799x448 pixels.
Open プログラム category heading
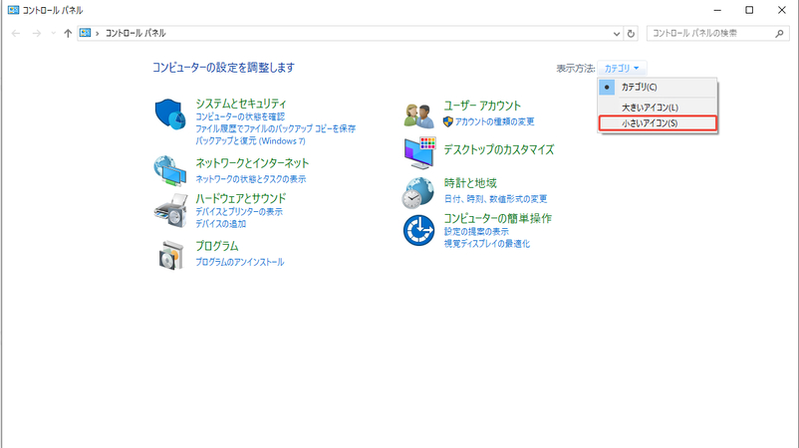coord(217,246)
